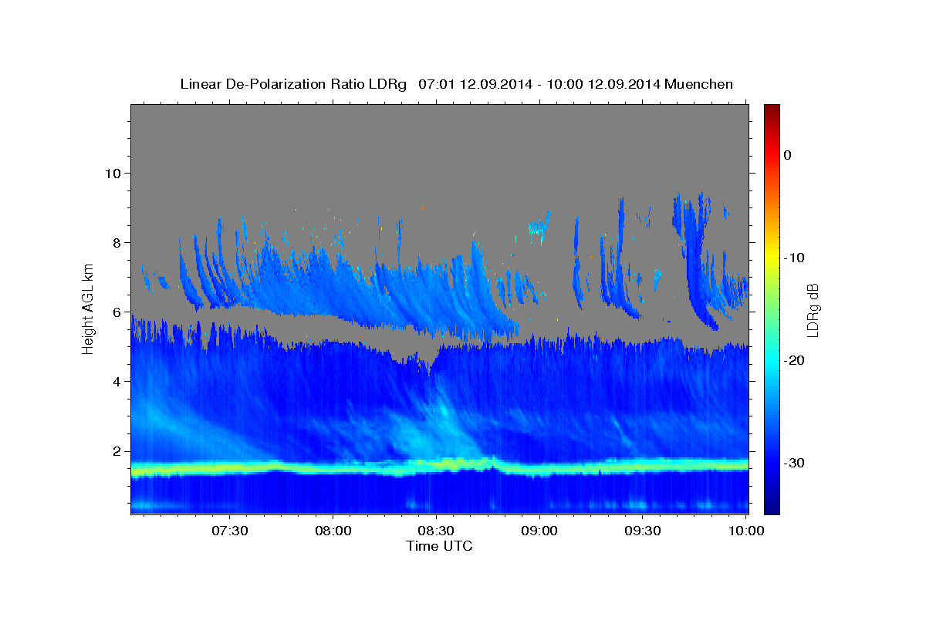Image resolution: width=926 pixels, height=617 pixels.
Task: Click the '10:00' time axis label
Action: (x=746, y=531)
